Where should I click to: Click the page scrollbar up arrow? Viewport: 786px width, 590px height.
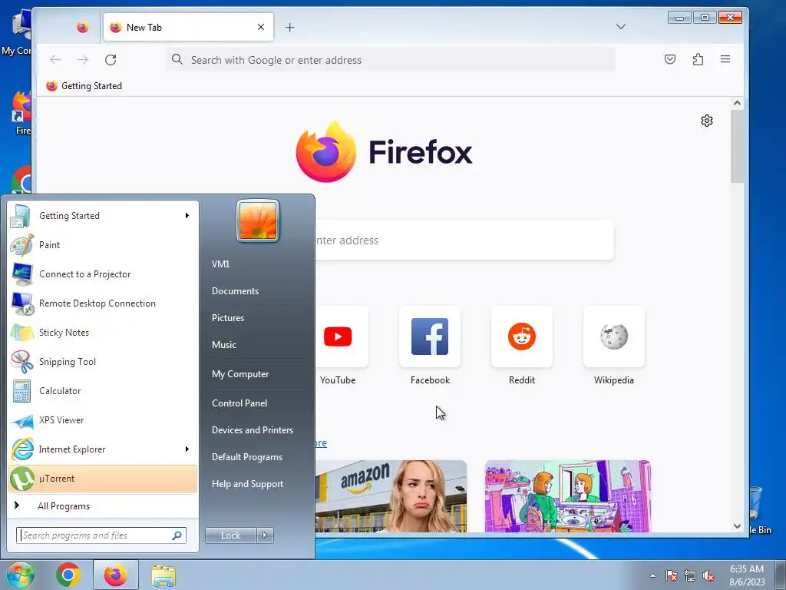point(737,104)
